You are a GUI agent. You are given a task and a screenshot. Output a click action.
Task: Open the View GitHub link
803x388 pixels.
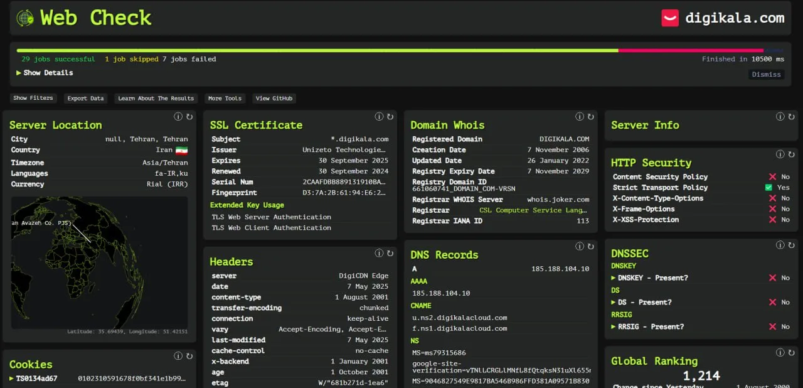coord(274,99)
